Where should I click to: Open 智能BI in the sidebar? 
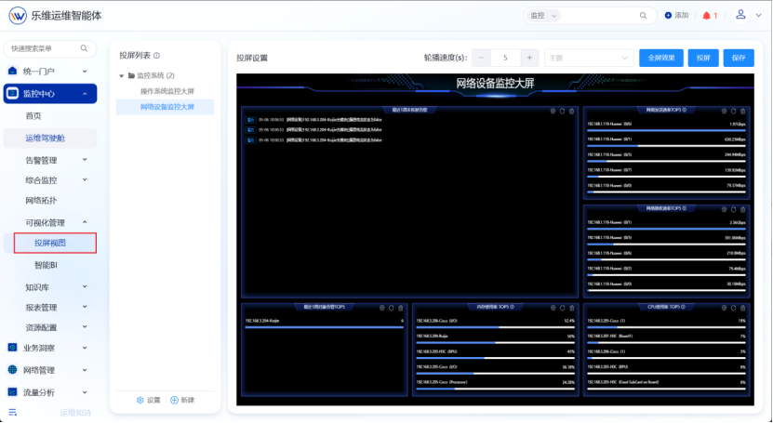coord(46,265)
